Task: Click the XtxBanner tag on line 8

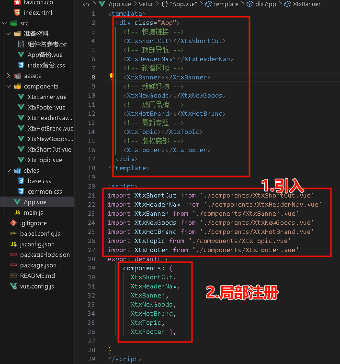Action: click(167, 77)
